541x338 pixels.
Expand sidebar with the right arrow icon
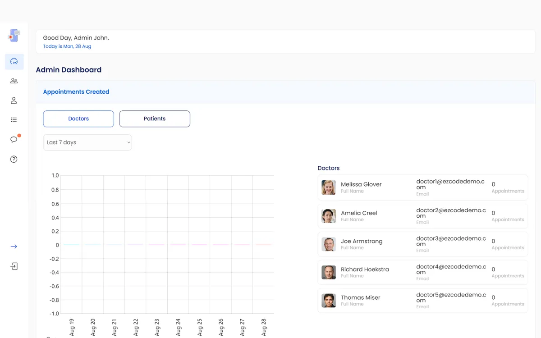pos(14,247)
